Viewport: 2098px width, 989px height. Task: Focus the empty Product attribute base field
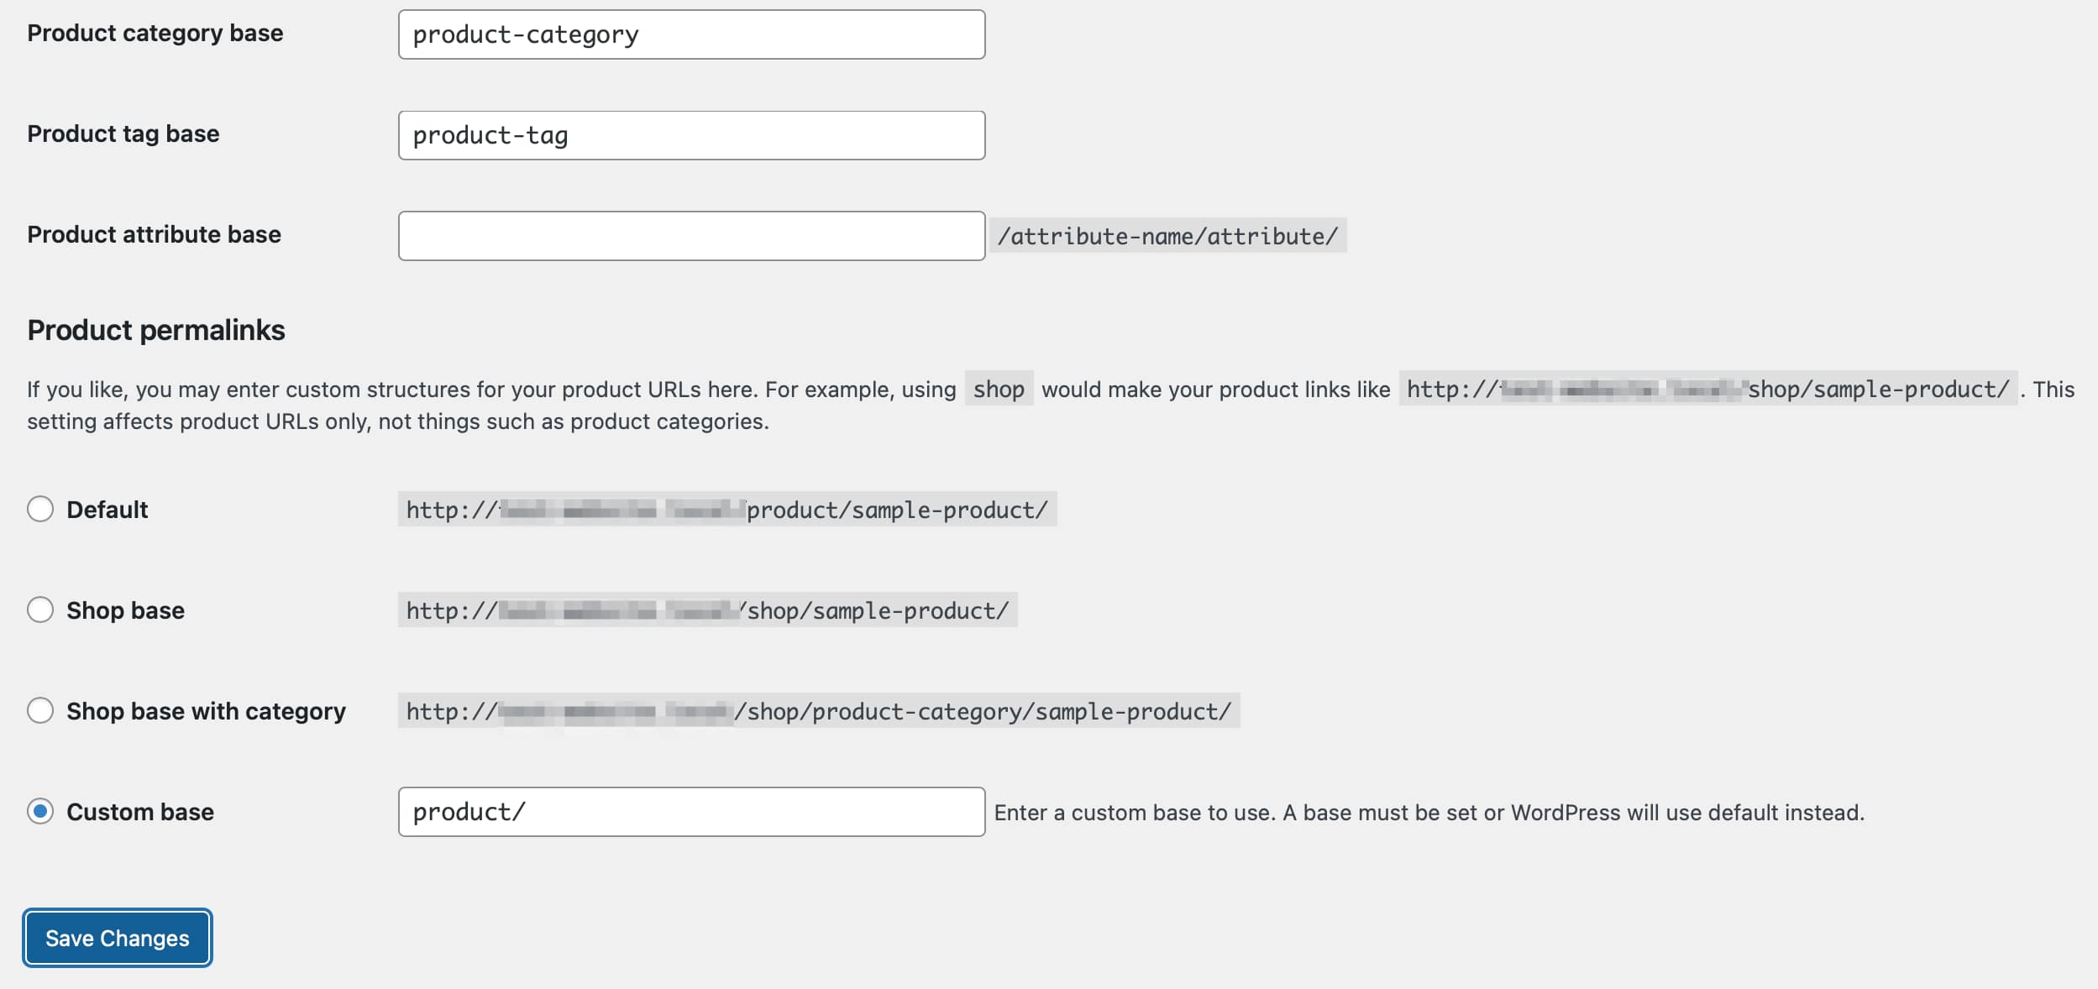tap(690, 235)
